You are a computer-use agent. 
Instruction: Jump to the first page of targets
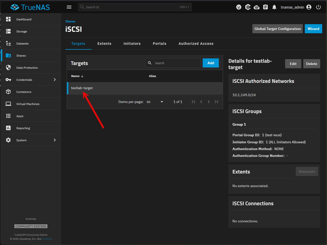tap(194, 102)
